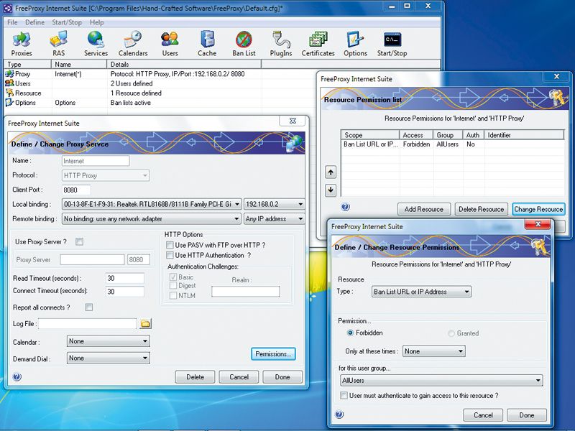Open the Certificates toolbar icon
This screenshot has height=431, width=575.
point(318,44)
